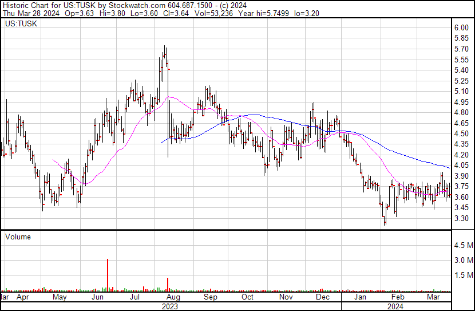Click the 2024 year label
This screenshot has width=475, height=311.
[394, 306]
